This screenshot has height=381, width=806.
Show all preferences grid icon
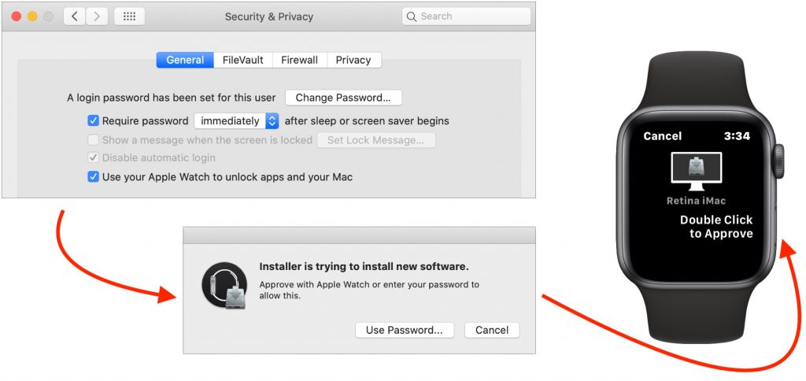[129, 17]
